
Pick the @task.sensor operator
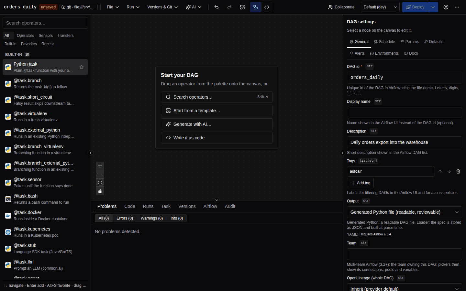click(45, 183)
